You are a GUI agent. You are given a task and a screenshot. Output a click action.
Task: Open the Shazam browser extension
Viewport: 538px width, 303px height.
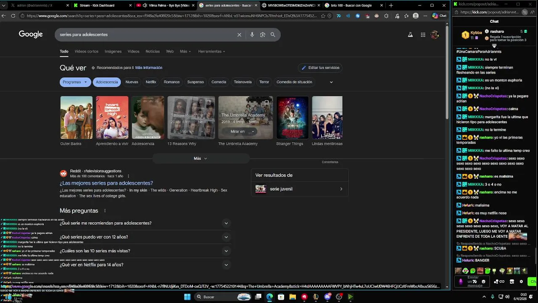click(358, 16)
